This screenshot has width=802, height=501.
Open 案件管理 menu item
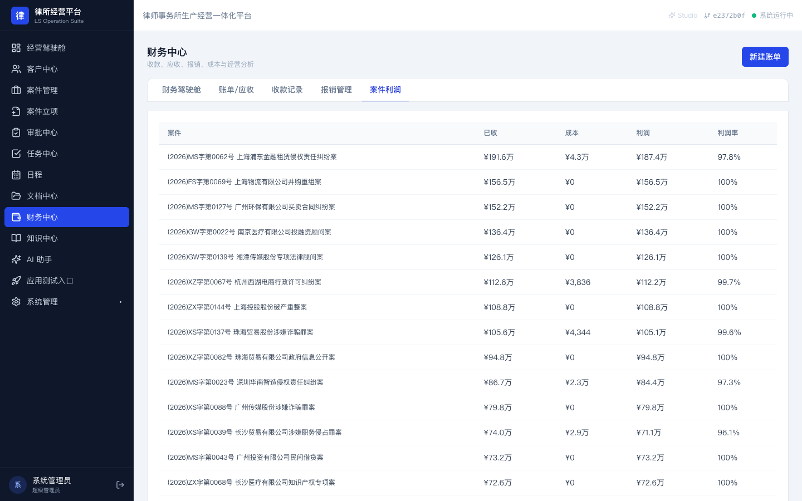pos(67,90)
